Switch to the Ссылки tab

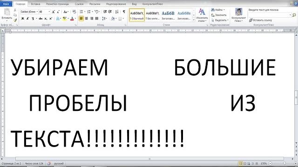[x=79, y=4]
